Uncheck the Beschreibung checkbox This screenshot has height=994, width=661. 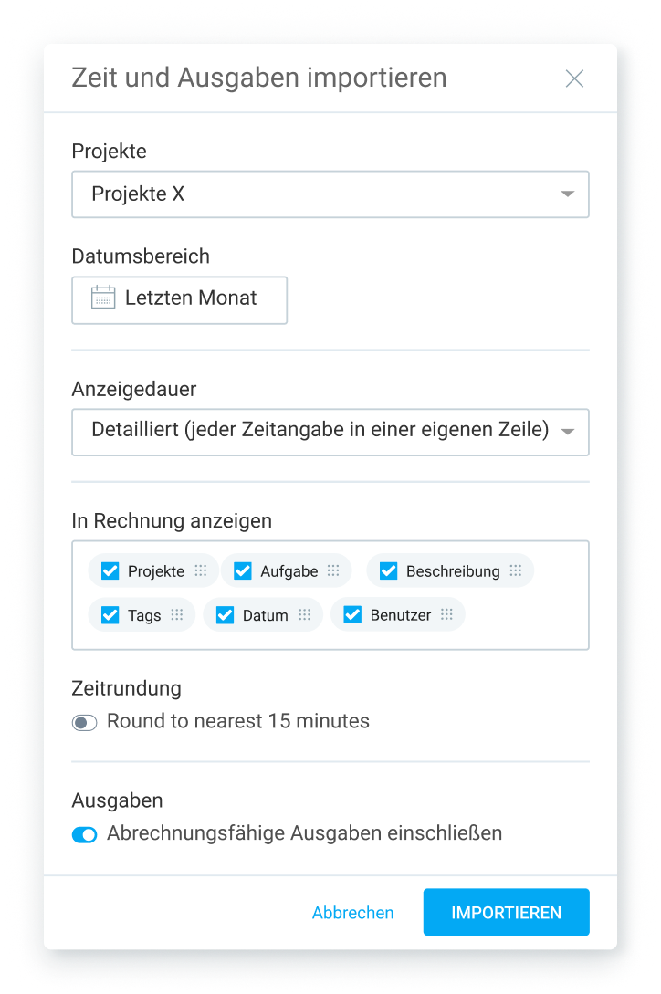tap(388, 571)
